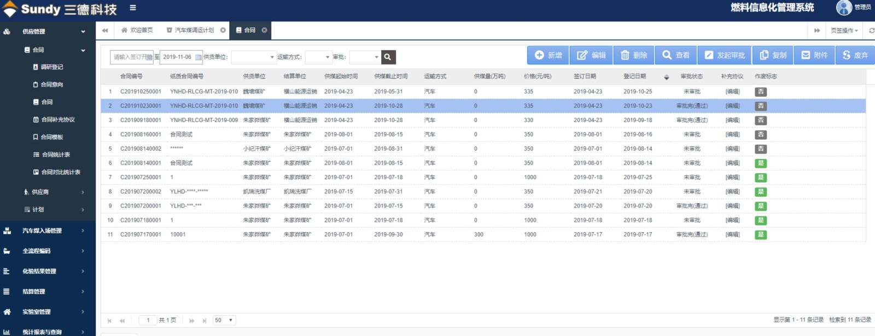
Task: Click the 新增 add contract button
Action: 548,55
